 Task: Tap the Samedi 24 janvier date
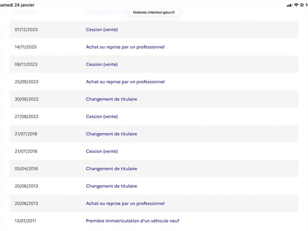pos(17,5)
